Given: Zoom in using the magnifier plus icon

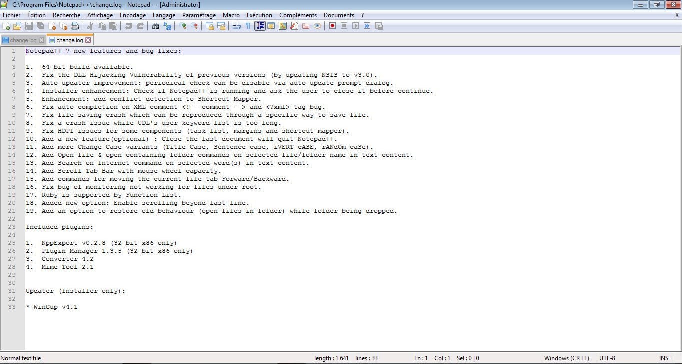Looking at the screenshot, I should click(x=183, y=26).
